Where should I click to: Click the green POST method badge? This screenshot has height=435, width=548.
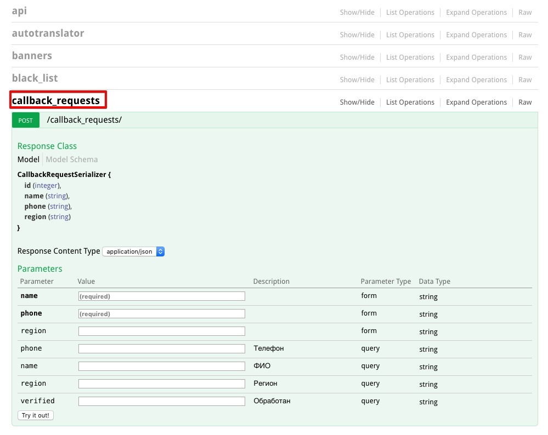pos(26,120)
